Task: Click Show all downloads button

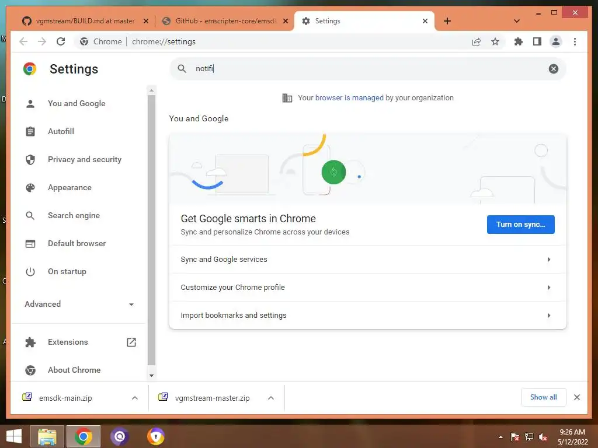Action: pos(544,397)
